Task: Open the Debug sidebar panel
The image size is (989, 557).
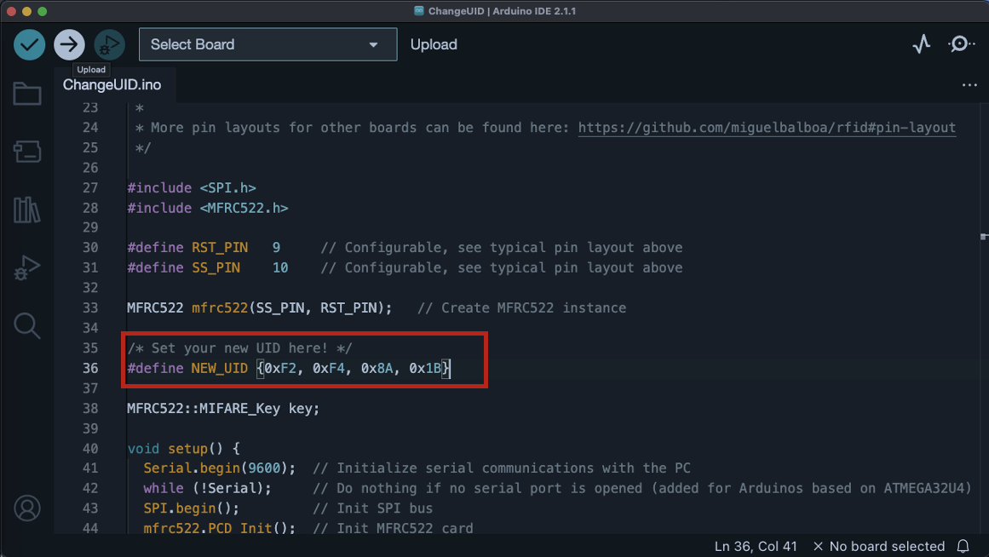Action: [x=27, y=267]
